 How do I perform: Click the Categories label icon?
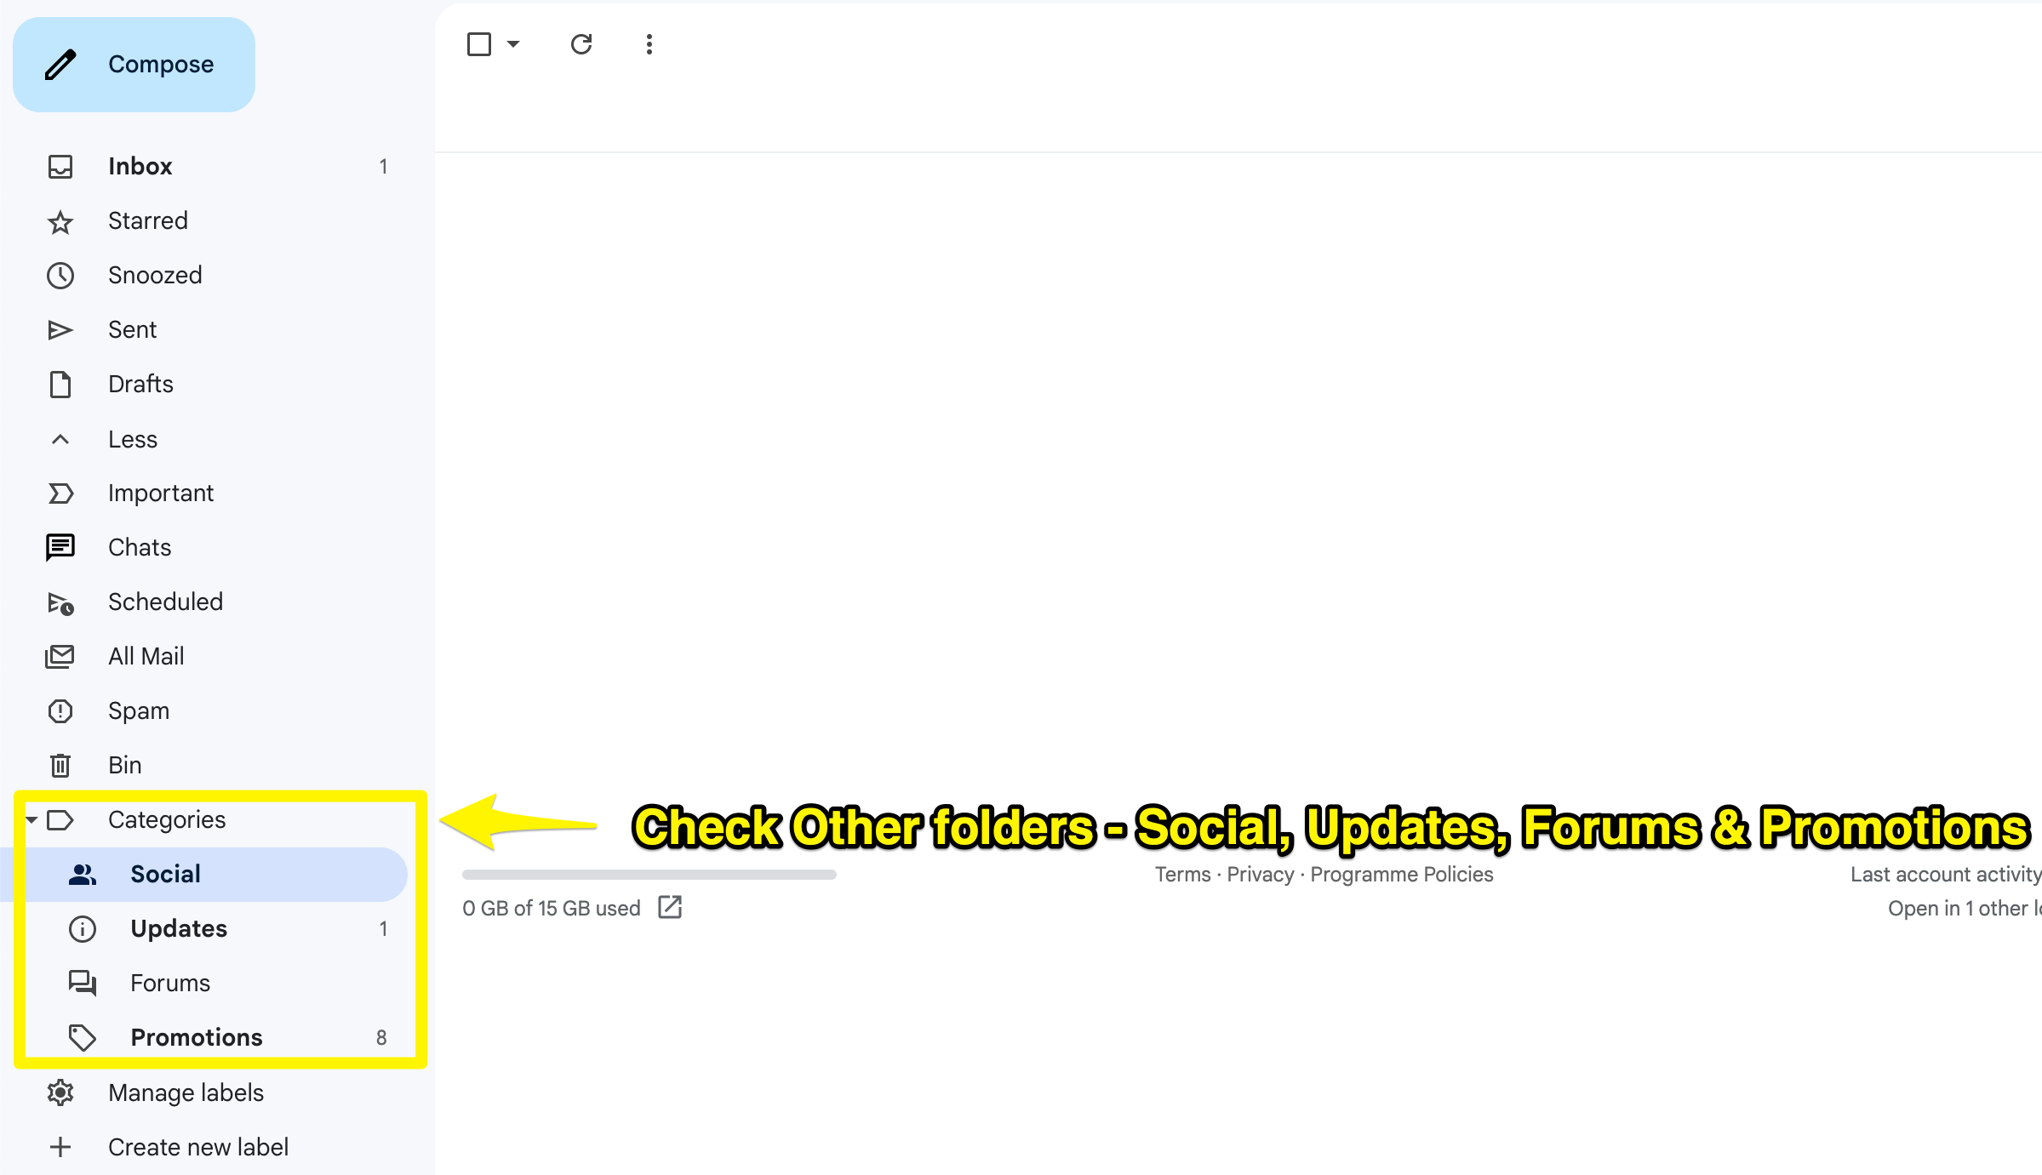click(x=60, y=820)
